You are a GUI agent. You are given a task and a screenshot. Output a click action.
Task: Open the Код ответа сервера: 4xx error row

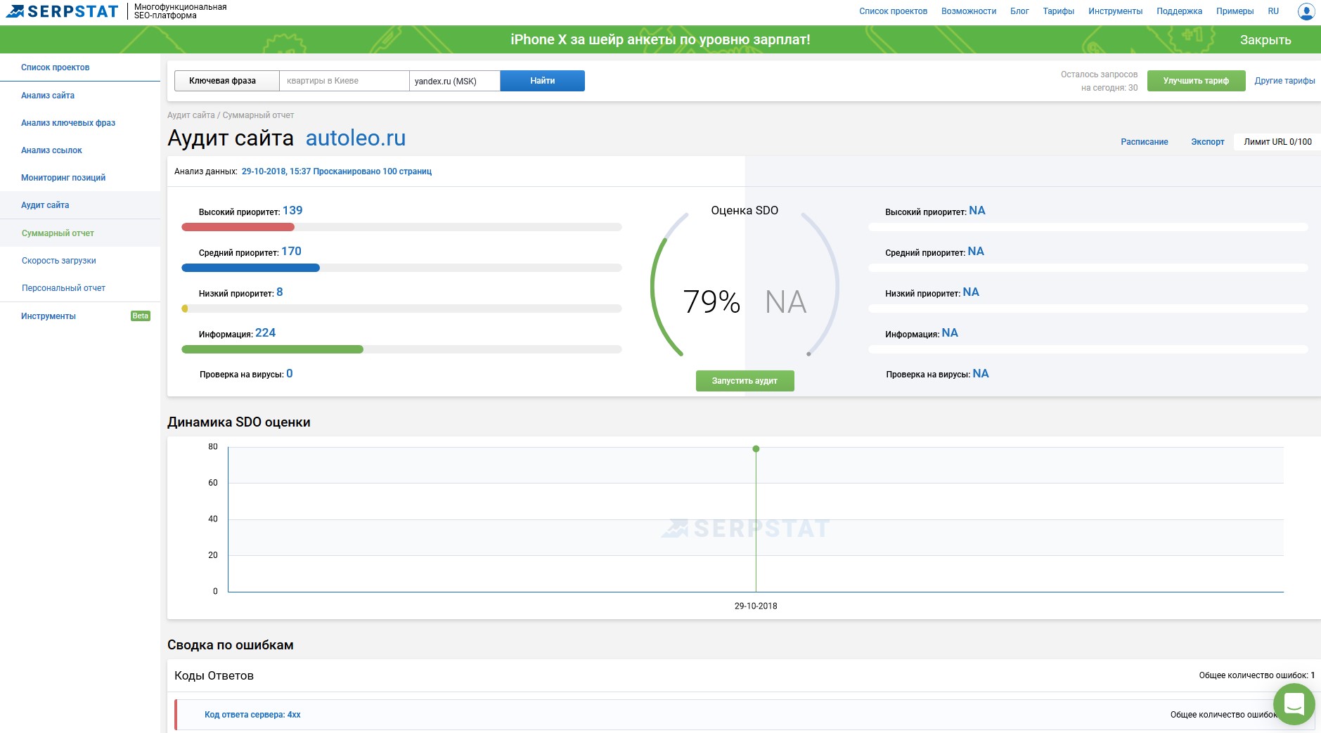252,715
